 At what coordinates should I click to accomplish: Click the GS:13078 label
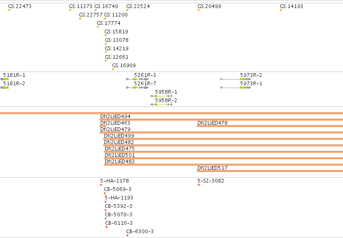click(x=116, y=40)
